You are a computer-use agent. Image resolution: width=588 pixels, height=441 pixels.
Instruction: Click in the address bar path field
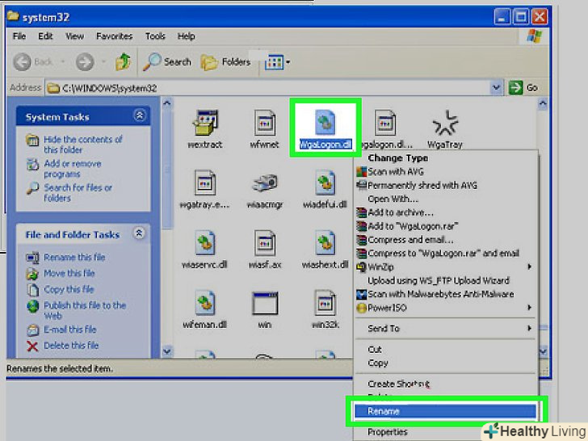[x=267, y=88]
